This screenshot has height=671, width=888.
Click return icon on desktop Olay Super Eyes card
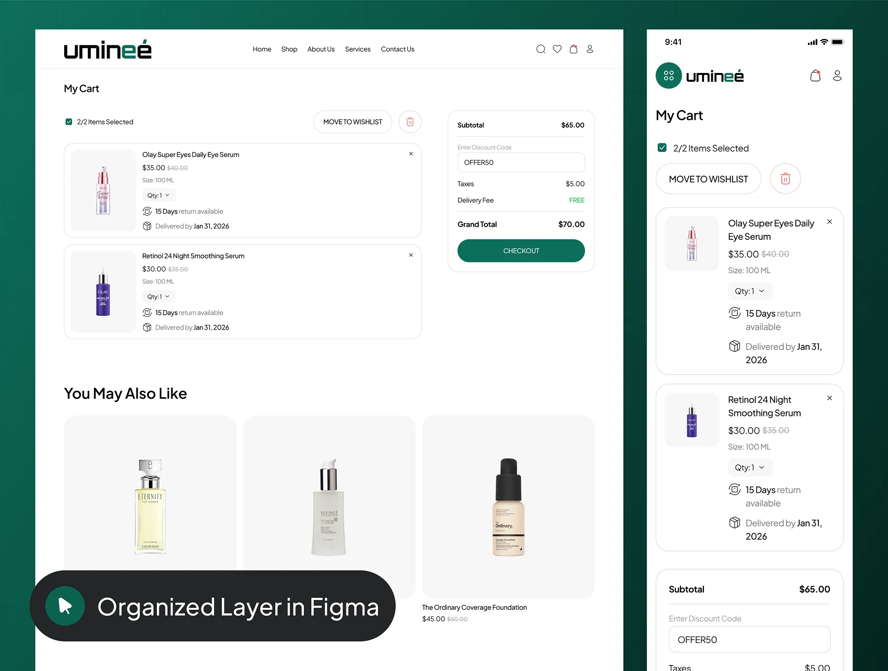tap(147, 211)
